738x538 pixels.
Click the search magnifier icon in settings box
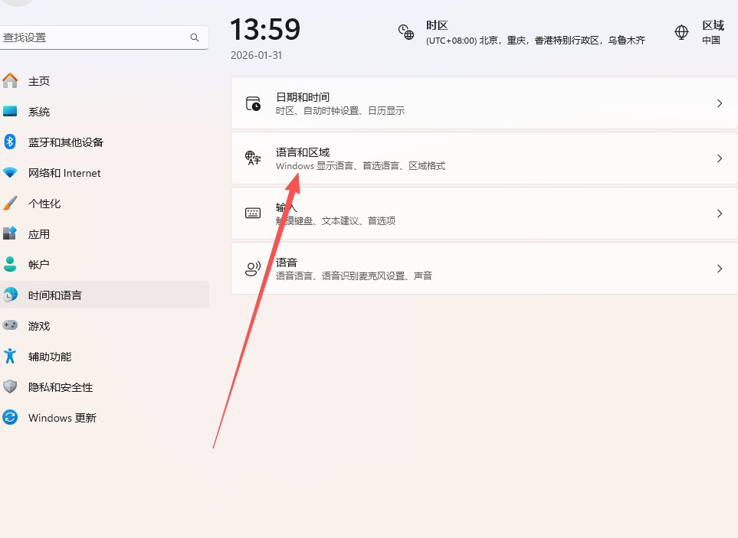[195, 37]
